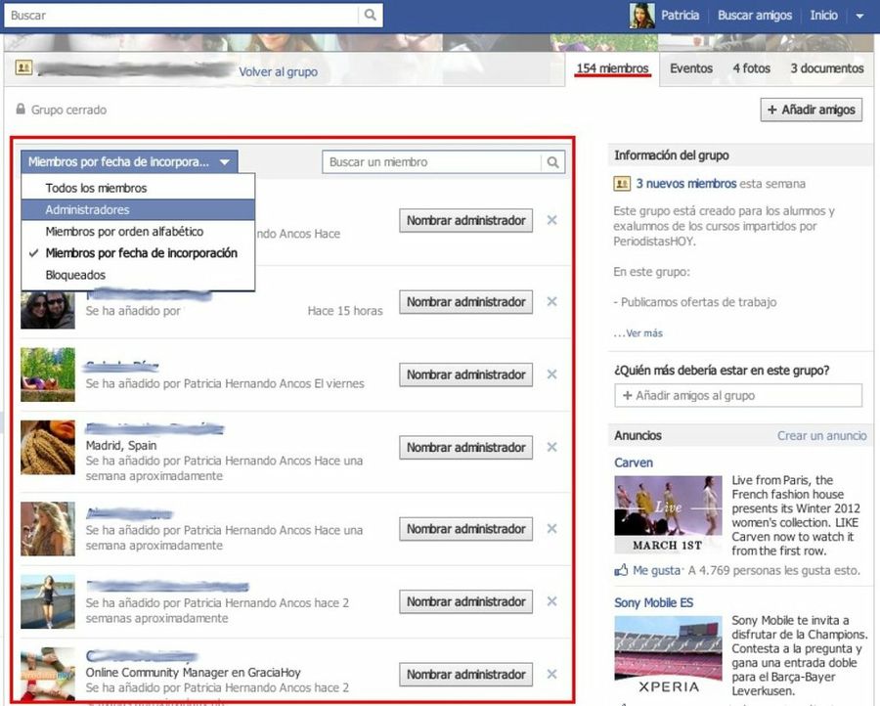Click the people icon beside "3 nuevos miembros"

coord(620,183)
